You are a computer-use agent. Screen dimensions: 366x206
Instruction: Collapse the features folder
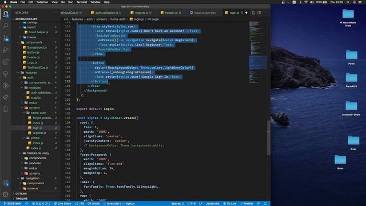click(x=31, y=73)
